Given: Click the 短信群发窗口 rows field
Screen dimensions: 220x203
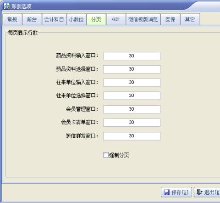Looking at the screenshot, I should click(132, 136).
